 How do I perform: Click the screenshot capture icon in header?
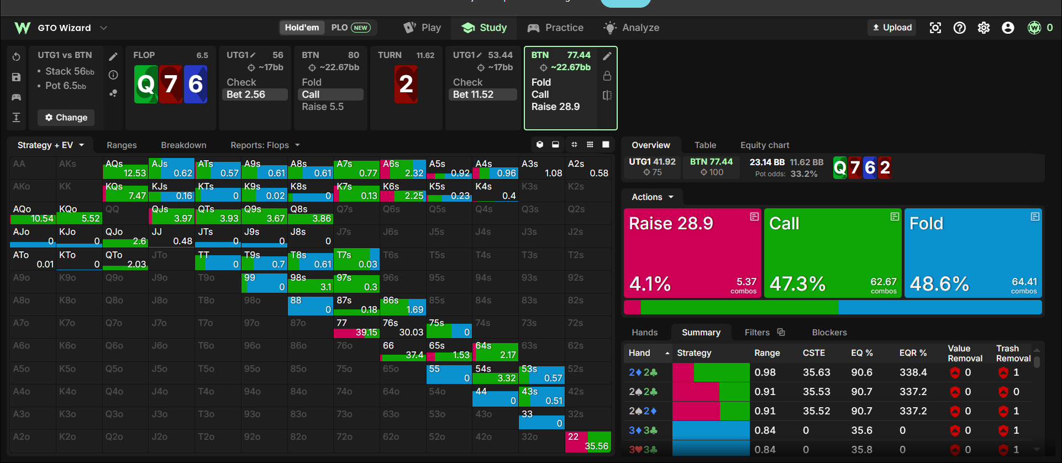click(935, 28)
